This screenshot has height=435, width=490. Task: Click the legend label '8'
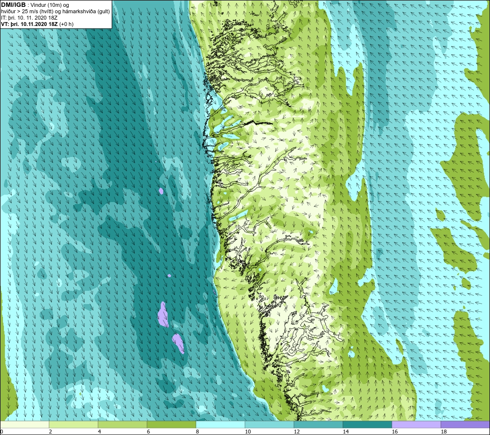coord(197,432)
